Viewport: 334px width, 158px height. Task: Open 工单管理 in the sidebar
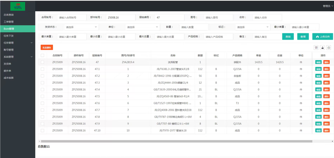[x=18, y=22]
